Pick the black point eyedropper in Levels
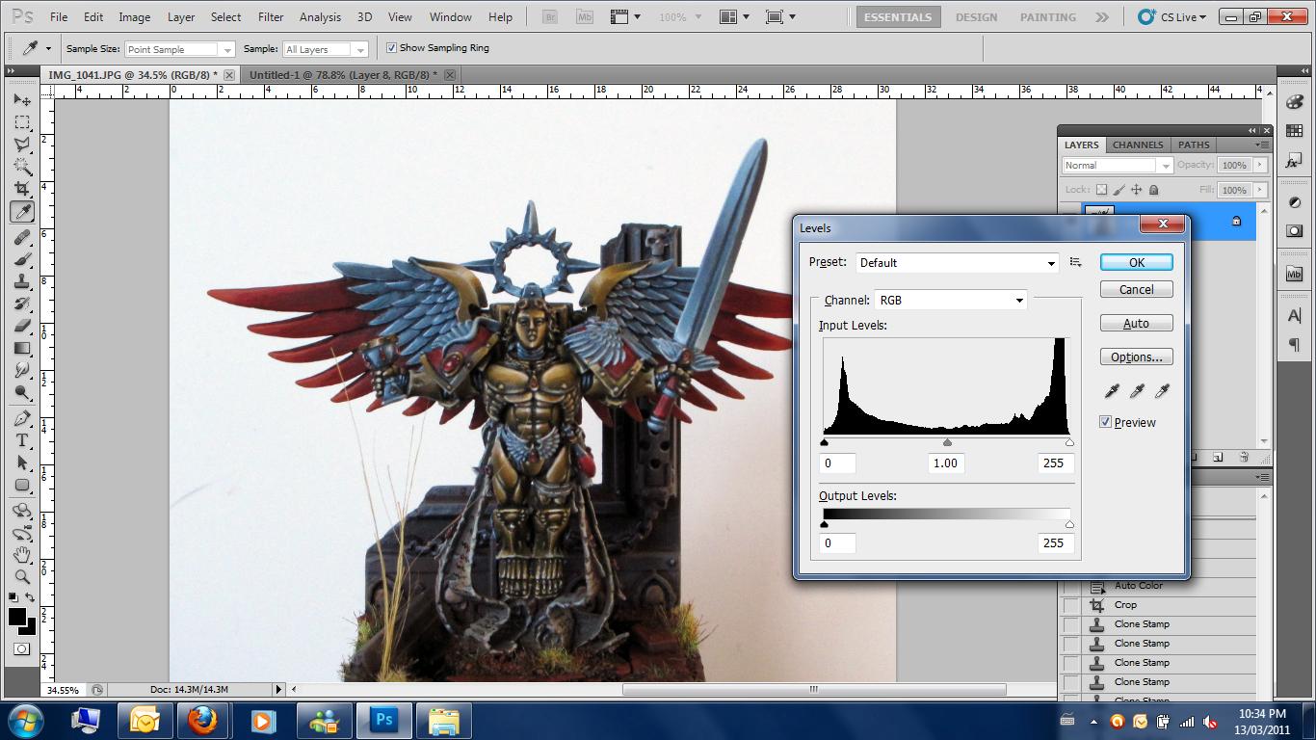 coord(1113,391)
